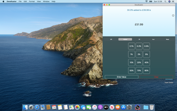Open Launchpad rocket icon in dock
The width and height of the screenshot is (177, 111).
coord(31,107)
